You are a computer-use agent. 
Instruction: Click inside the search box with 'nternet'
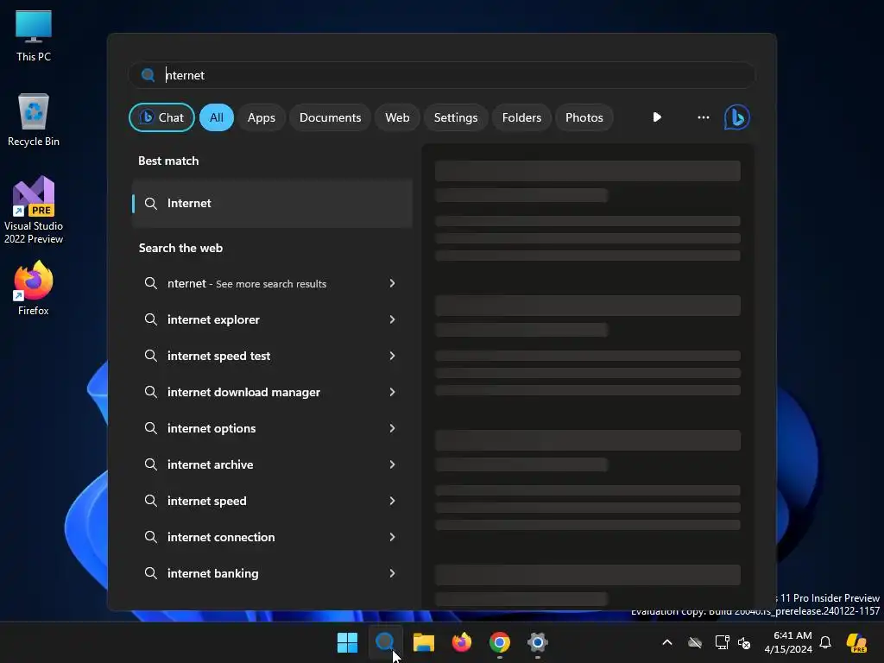pos(442,75)
